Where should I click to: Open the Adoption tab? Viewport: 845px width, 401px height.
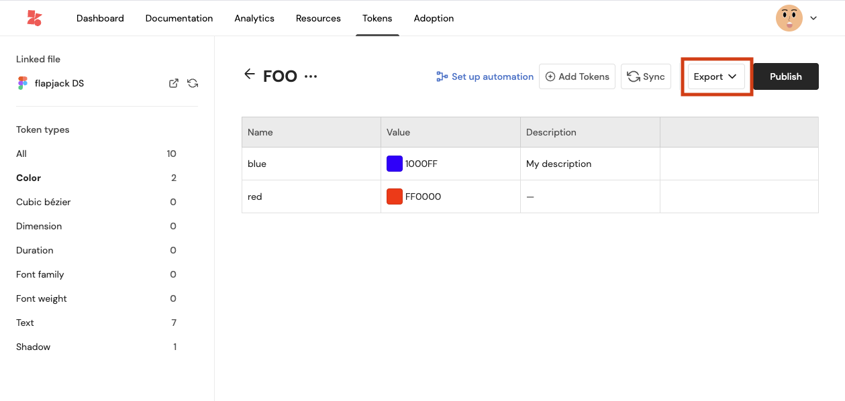tap(434, 18)
